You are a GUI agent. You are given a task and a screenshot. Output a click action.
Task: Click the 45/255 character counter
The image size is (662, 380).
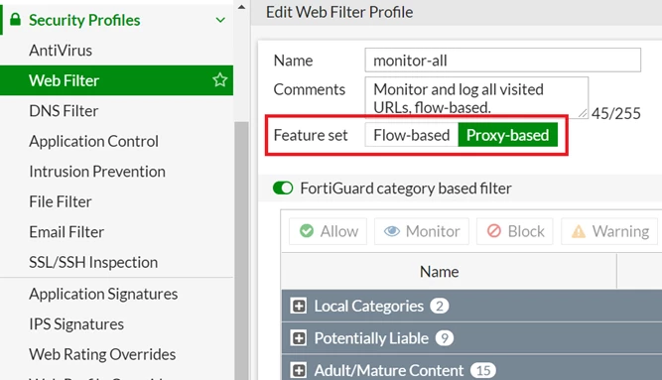616,113
